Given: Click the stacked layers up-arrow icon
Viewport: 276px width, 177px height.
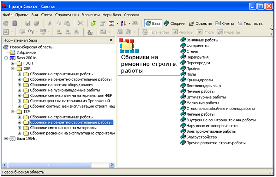Looking at the screenshot, I should [x=90, y=32].
